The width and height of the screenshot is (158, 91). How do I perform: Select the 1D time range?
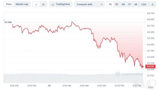pyautogui.click(x=110, y=4)
